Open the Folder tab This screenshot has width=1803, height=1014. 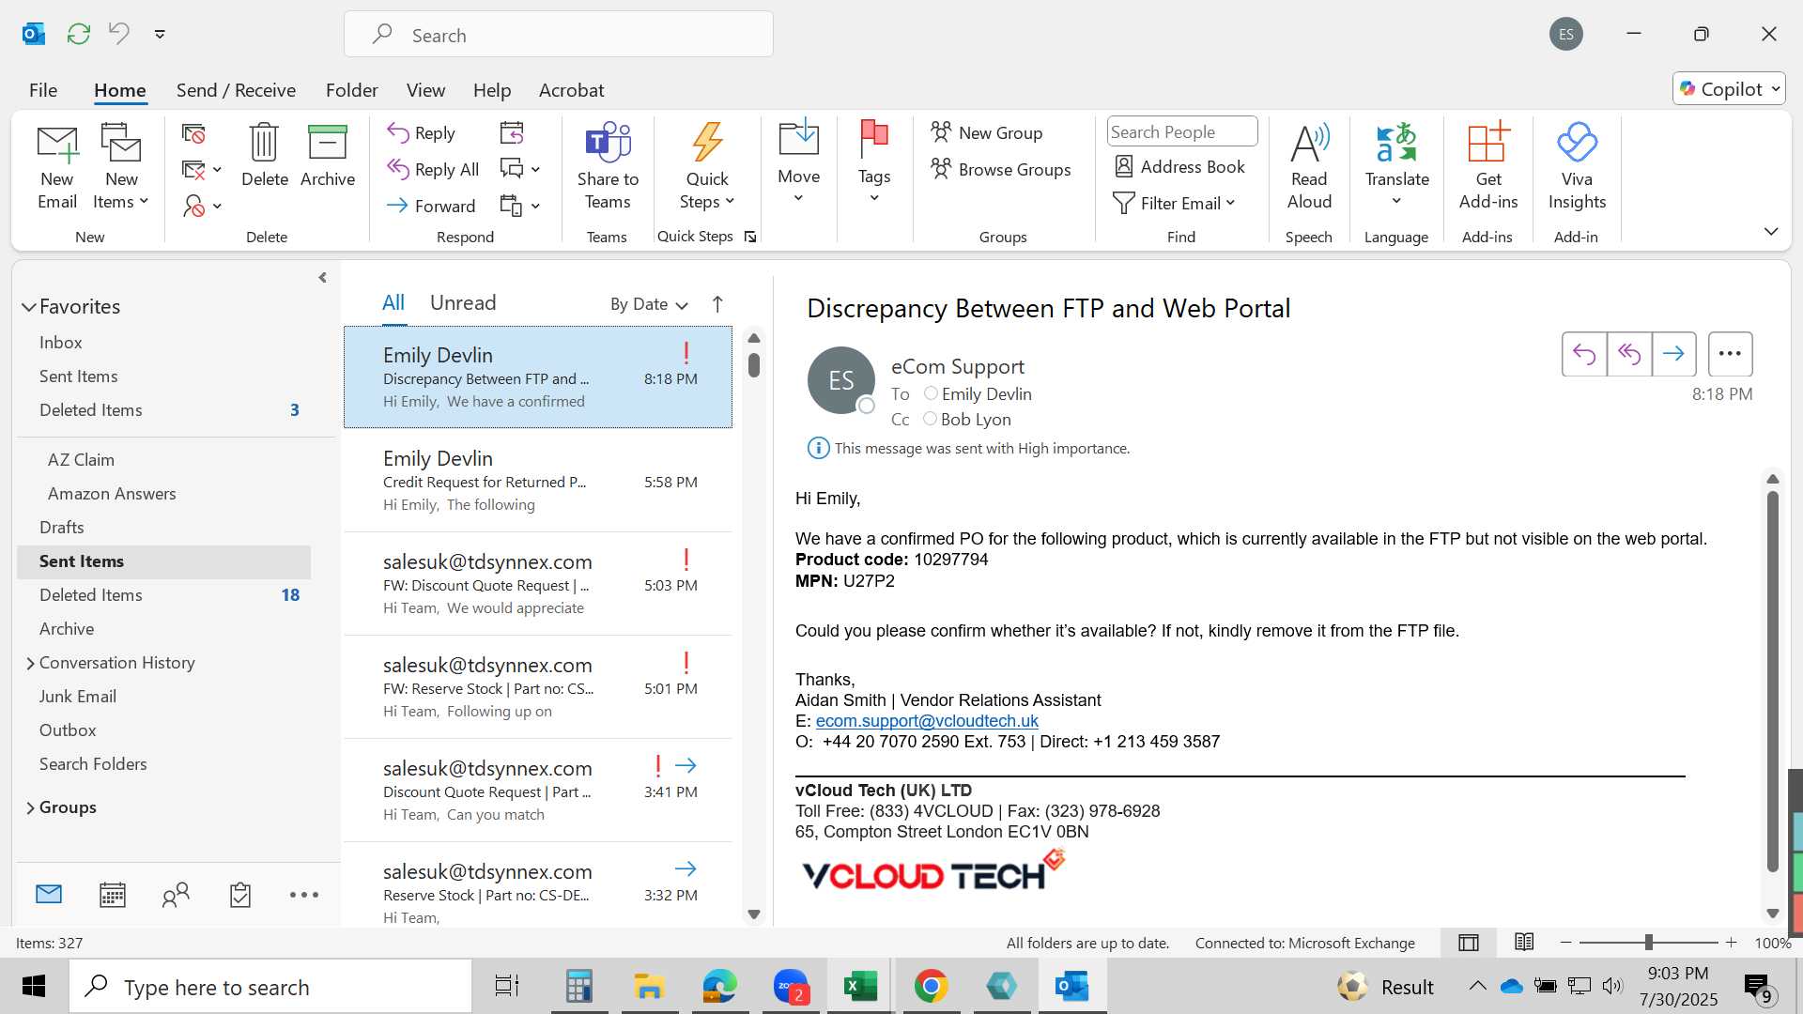352,90
